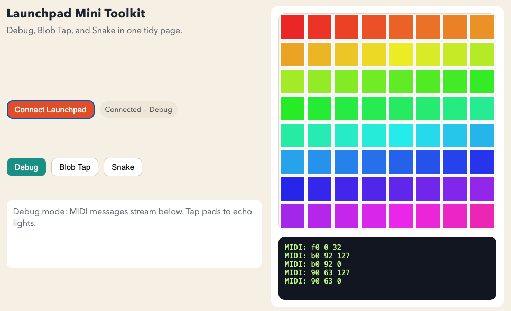Tap the magenta-pink bottom-right grid pad

481,216
